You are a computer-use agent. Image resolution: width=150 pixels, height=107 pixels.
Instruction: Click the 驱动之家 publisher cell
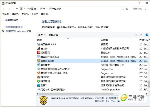point(106,53)
